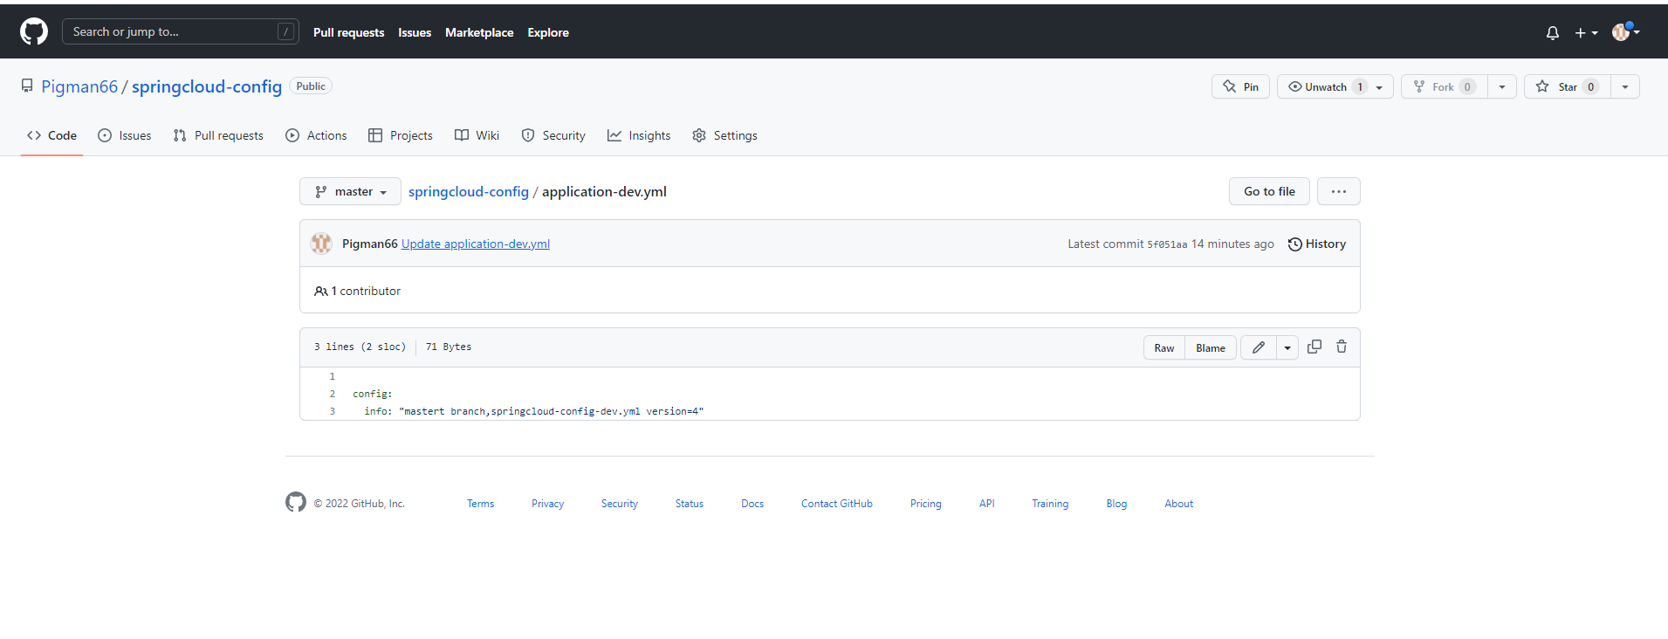Open footer Pricing link

926,504
